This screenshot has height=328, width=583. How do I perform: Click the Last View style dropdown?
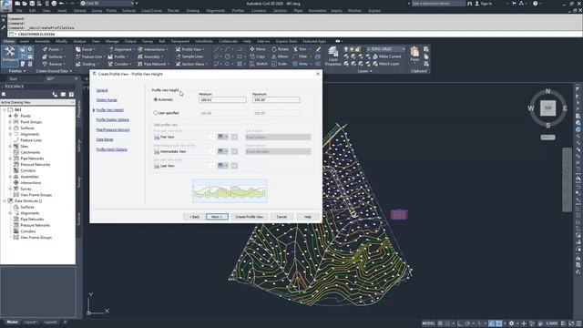[184, 166]
